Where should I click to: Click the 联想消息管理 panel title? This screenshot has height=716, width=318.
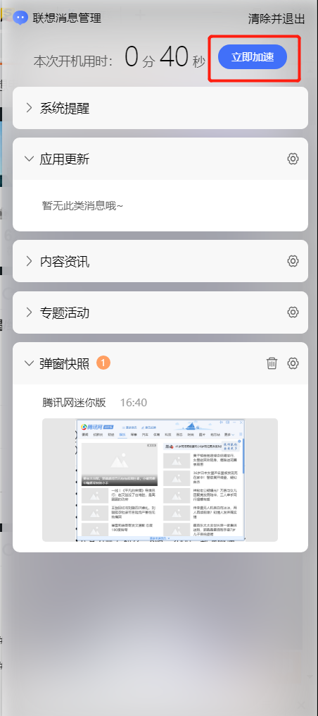click(67, 18)
